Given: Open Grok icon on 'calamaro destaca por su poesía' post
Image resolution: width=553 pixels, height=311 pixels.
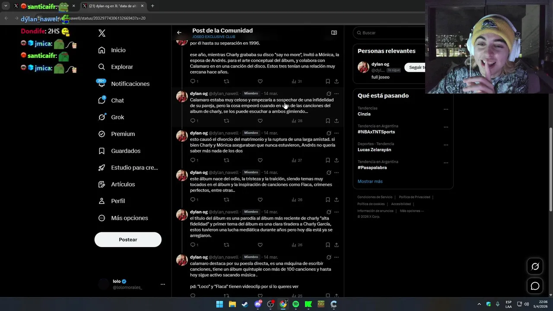Looking at the screenshot, I should click(x=329, y=257).
